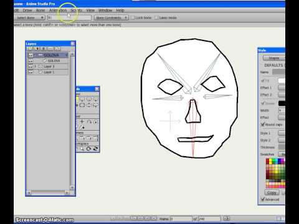Open the Style 1 dropdown
The width and height of the screenshot is (299, 224).
282,133
